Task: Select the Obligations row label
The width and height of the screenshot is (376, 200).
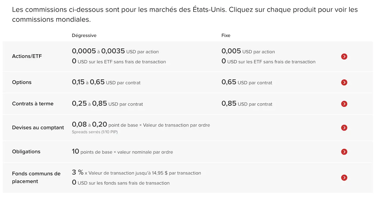Action: [x=26, y=151]
